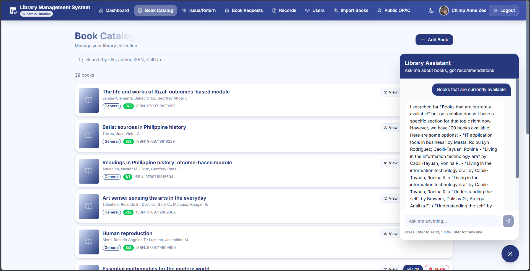Type in the Ask me anything field

(x=453, y=221)
